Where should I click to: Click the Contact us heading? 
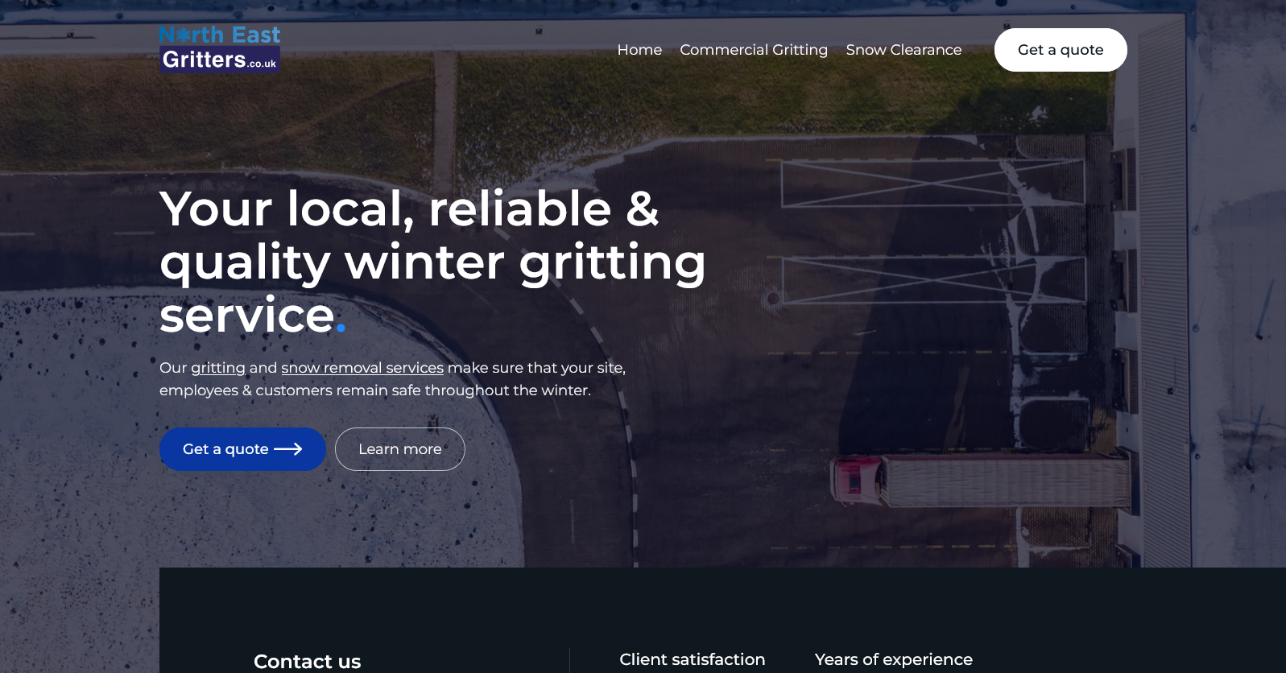click(307, 661)
